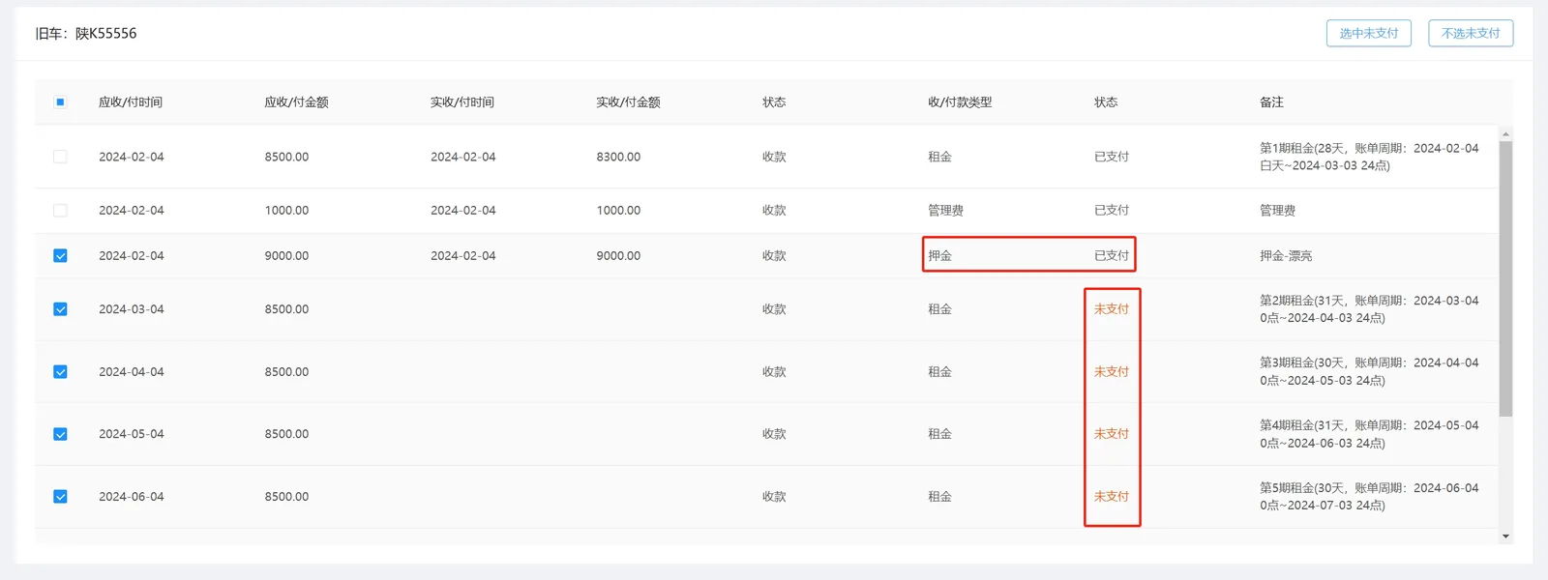The width and height of the screenshot is (1548, 580).
Task: Click 未支付 status in the 2024-06-04 row
Action: click(x=1112, y=497)
